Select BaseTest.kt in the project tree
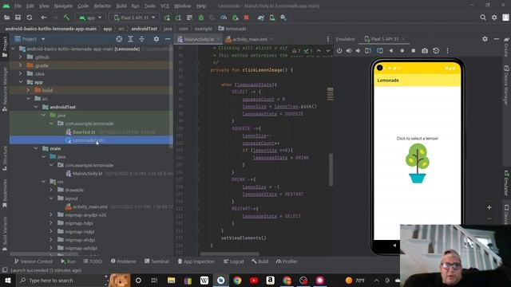The height and width of the screenshot is (287, 511). tap(84, 132)
